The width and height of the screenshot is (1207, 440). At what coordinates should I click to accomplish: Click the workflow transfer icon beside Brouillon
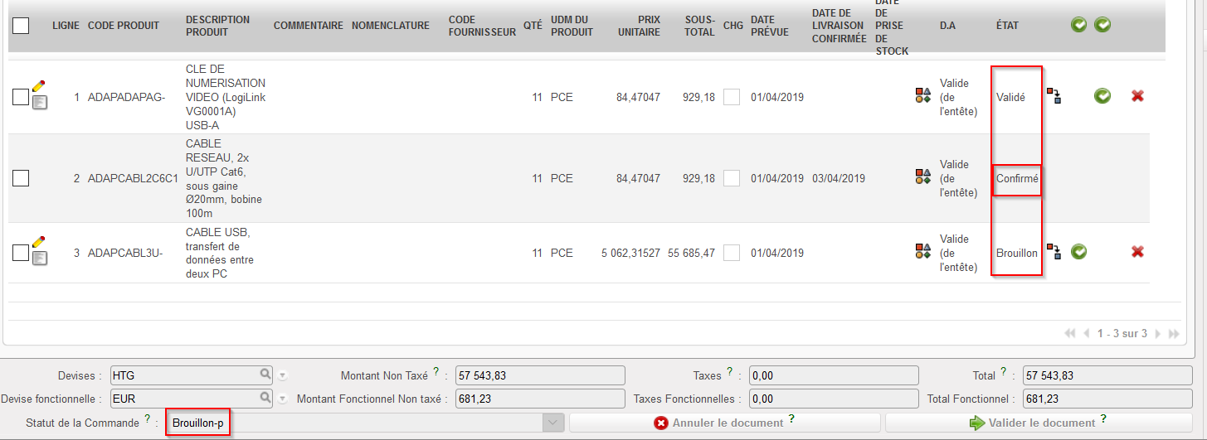point(1054,251)
